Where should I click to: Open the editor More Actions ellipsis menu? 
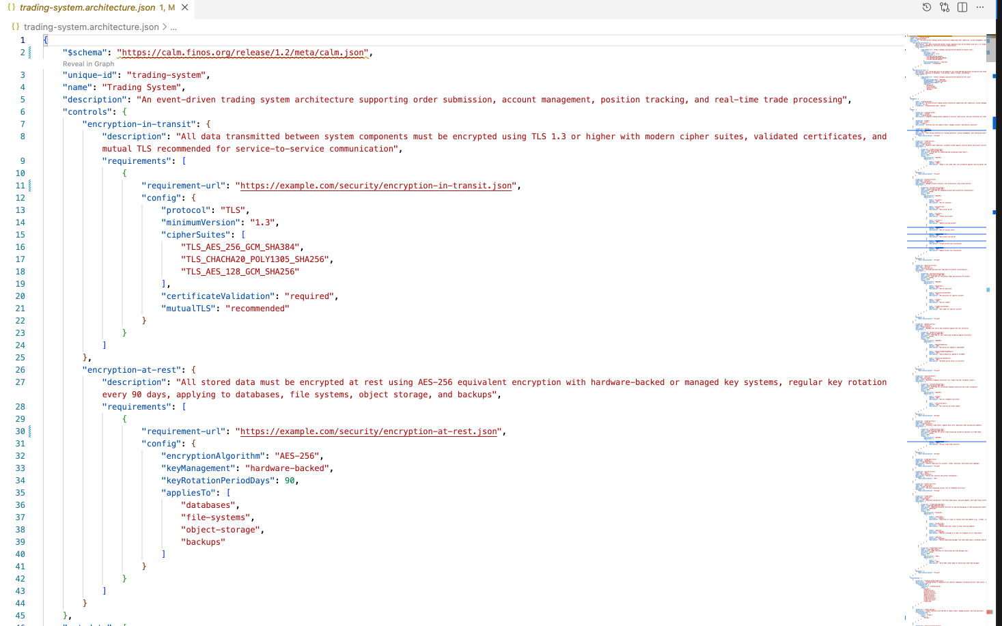tap(980, 8)
